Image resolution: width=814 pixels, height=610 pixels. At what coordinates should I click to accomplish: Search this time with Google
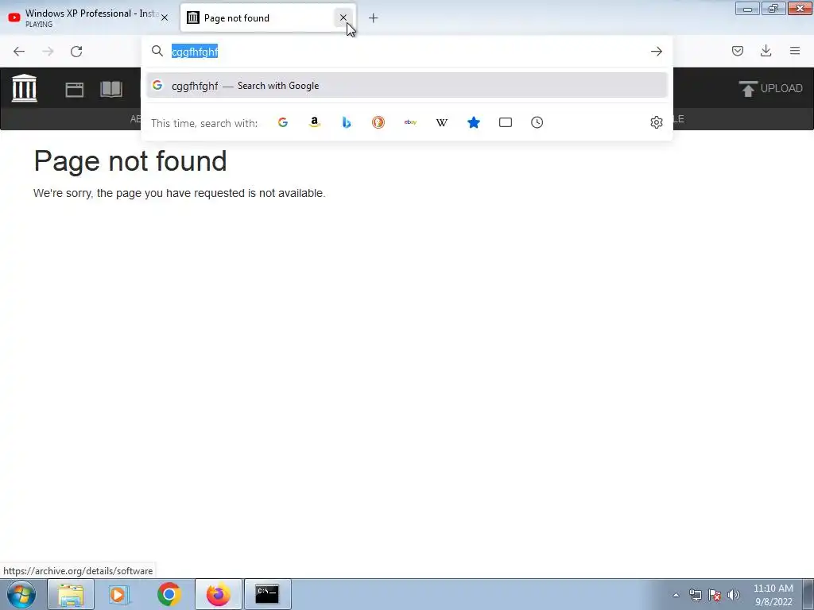click(283, 122)
